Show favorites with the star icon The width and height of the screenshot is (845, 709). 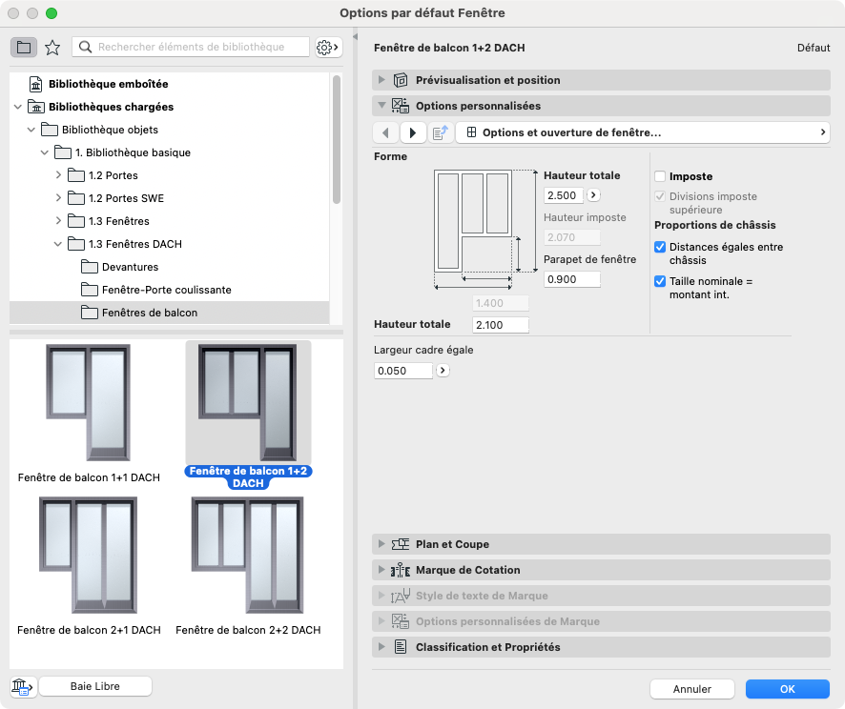coord(52,48)
